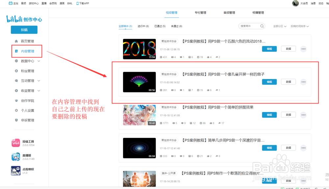Open more options for the 孔雀开屏扇子 video
Screen dimensions: 329x189
[x=303, y=82]
